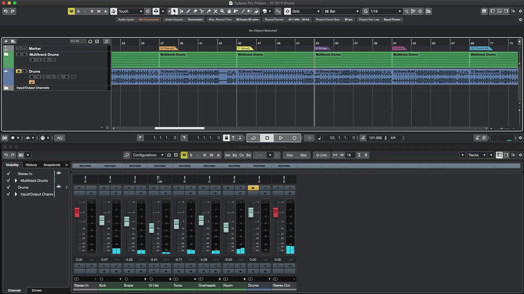Screen dimensions: 524x294
Task: Open the Grid snap type dropdown
Action: (x=306, y=11)
